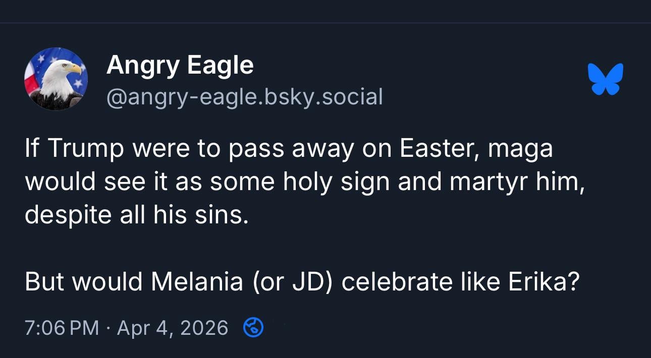651x358 pixels.
Task: Open the bald eagle profile avatar
Action: point(56,79)
